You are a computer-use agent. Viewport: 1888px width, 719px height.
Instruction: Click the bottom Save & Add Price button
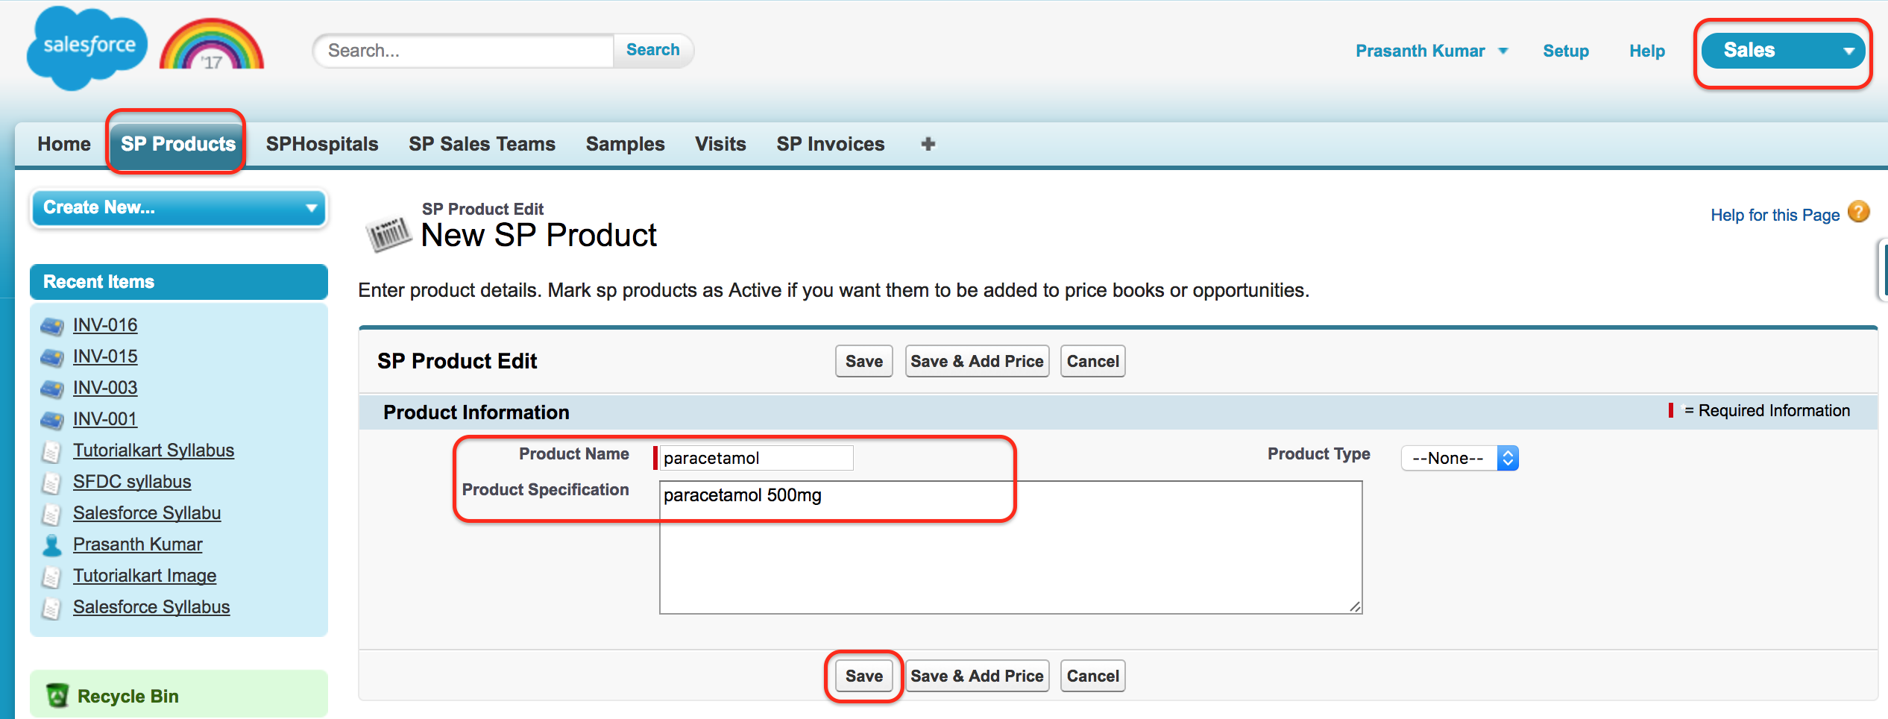[977, 676]
